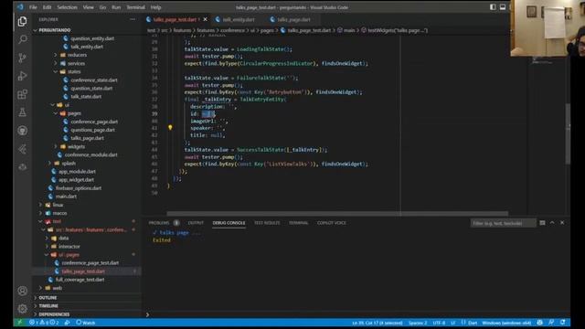Toggle primary sidebar layout icon in title bar

(493, 7)
